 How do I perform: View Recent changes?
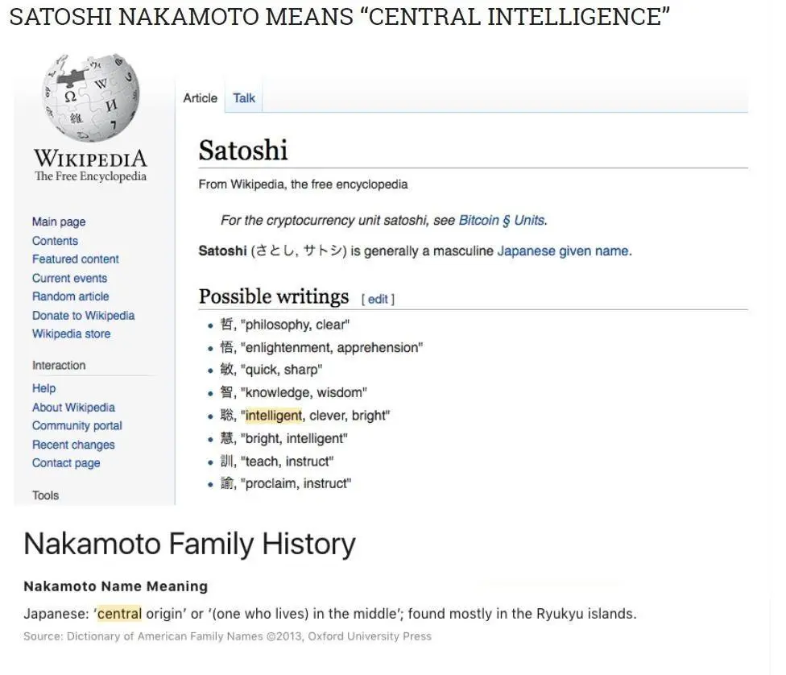73,445
